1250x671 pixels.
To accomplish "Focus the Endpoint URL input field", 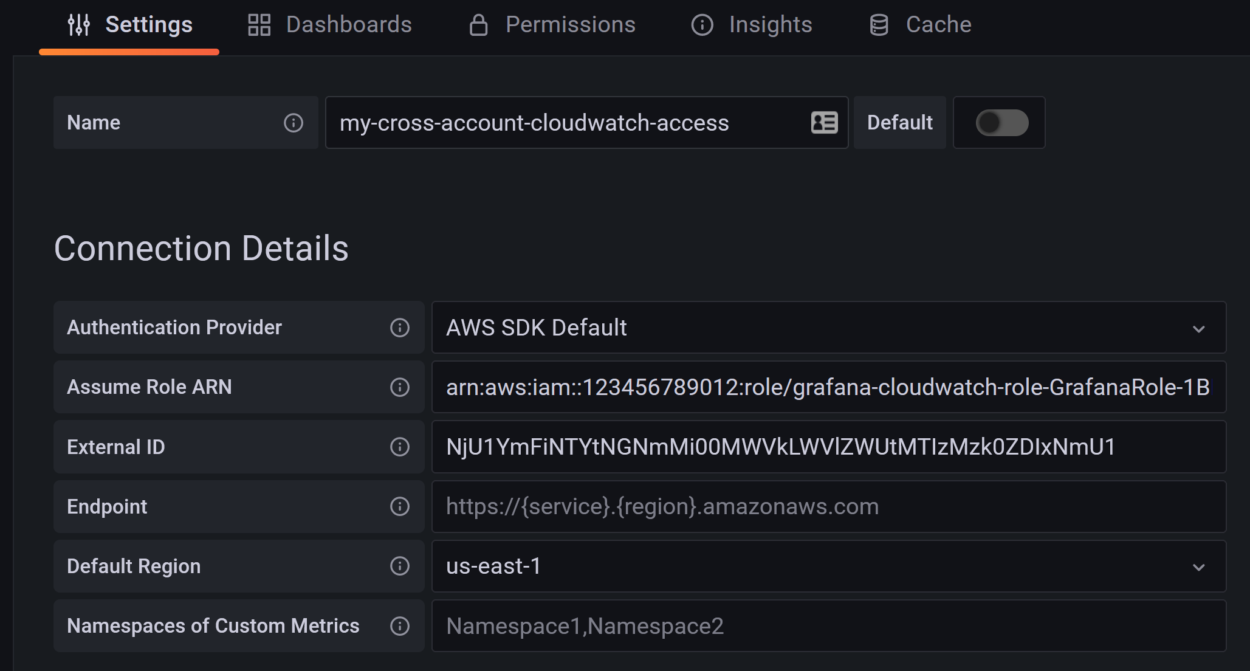I will [x=828, y=506].
